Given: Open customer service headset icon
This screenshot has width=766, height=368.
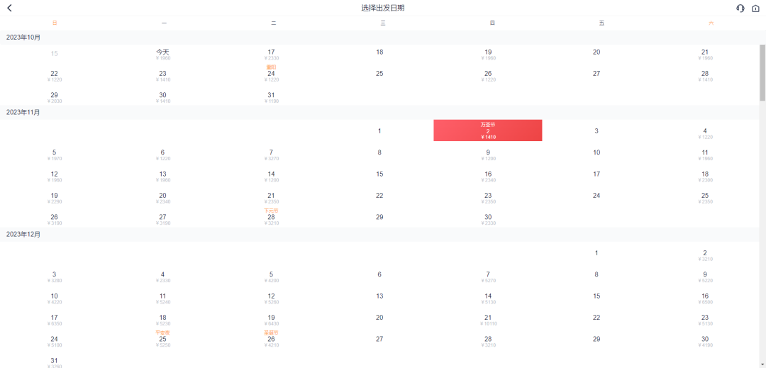Looking at the screenshot, I should (x=740, y=8).
